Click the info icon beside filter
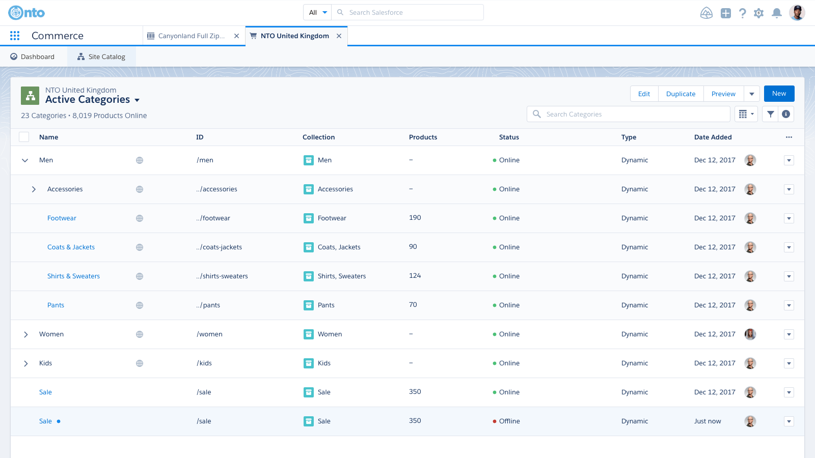 pos(786,114)
